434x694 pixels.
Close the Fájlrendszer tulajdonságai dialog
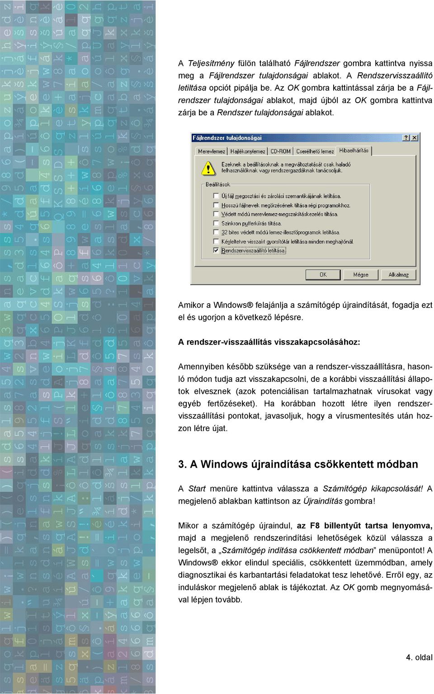pyautogui.click(x=414, y=138)
